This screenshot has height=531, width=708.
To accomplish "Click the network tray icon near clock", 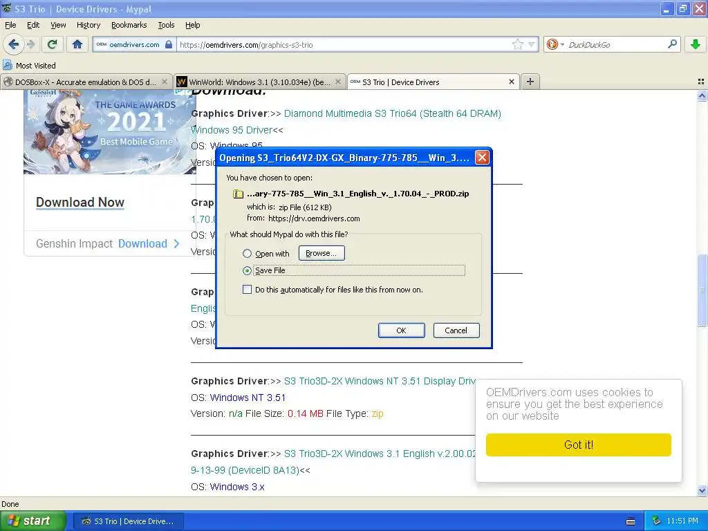I will pyautogui.click(x=656, y=521).
